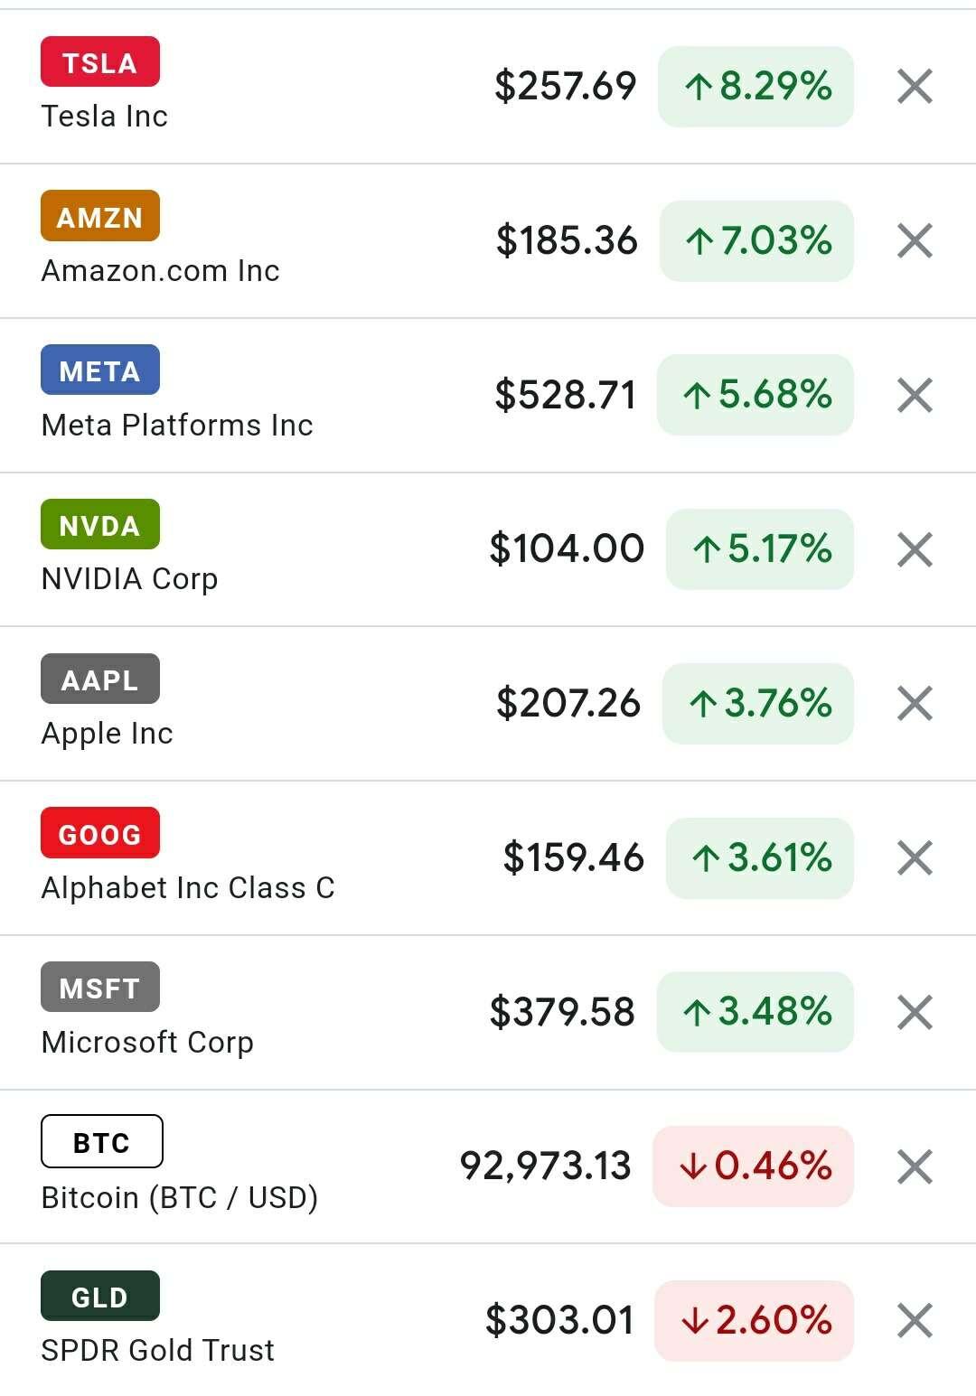Image resolution: width=976 pixels, height=1396 pixels.
Task: Select the META ticker badge
Action: tap(100, 370)
